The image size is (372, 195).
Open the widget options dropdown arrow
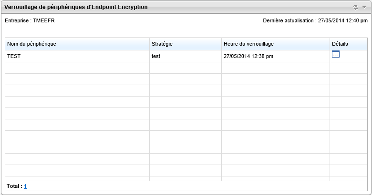(364, 7)
